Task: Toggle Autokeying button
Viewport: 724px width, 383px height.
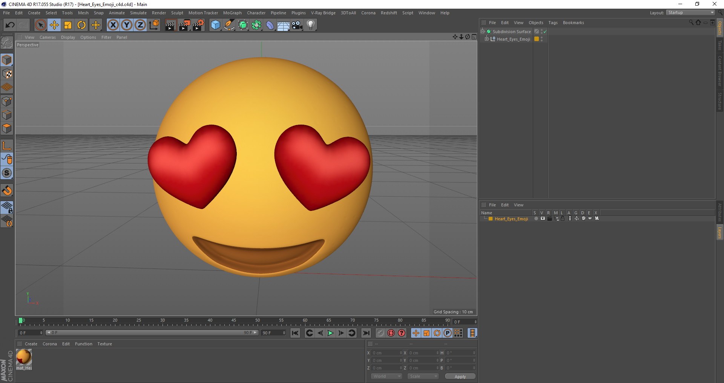Action: pos(391,333)
